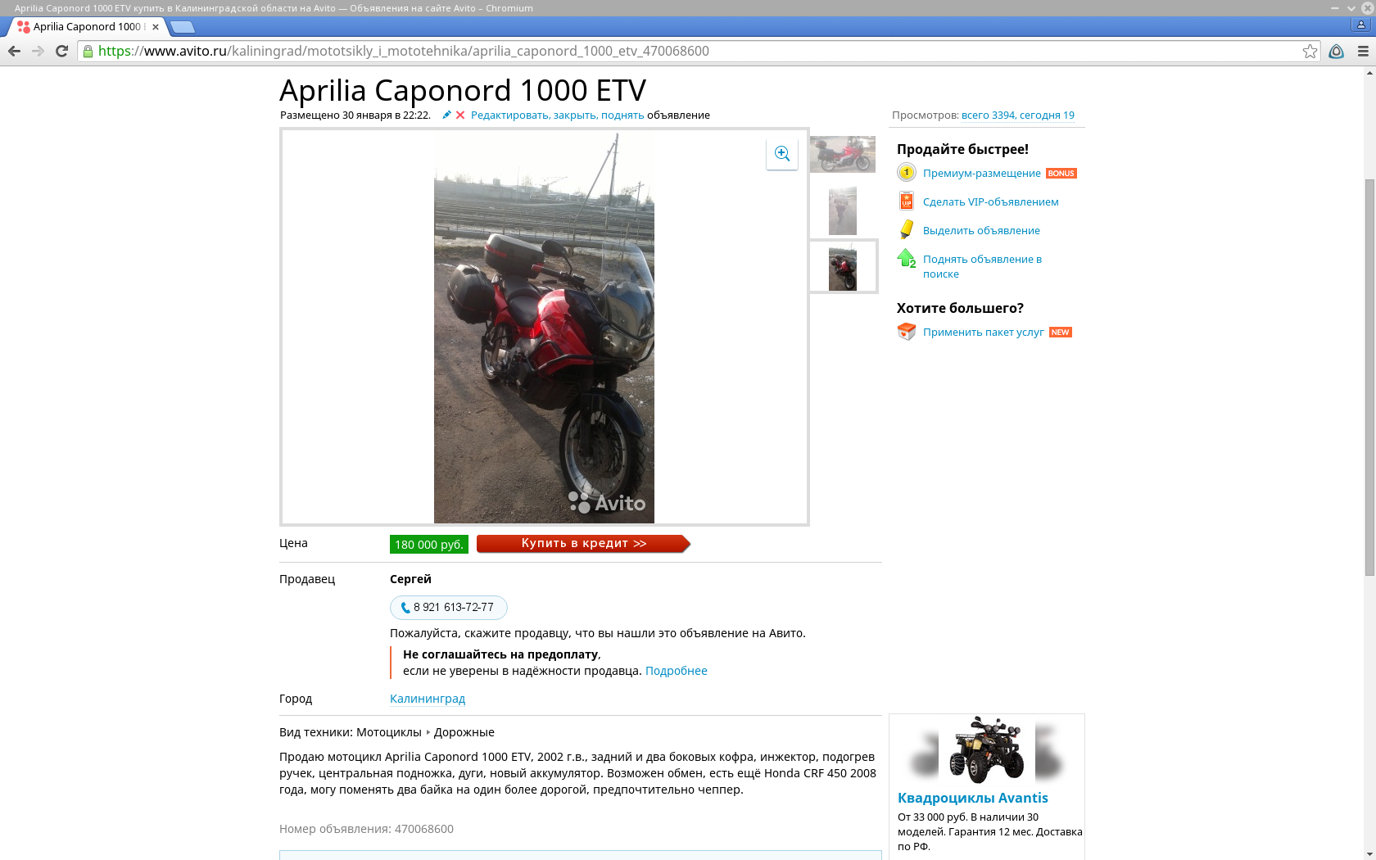Click the yellow highlighter icon
Screen dimensions: 1376x860
(x=906, y=229)
